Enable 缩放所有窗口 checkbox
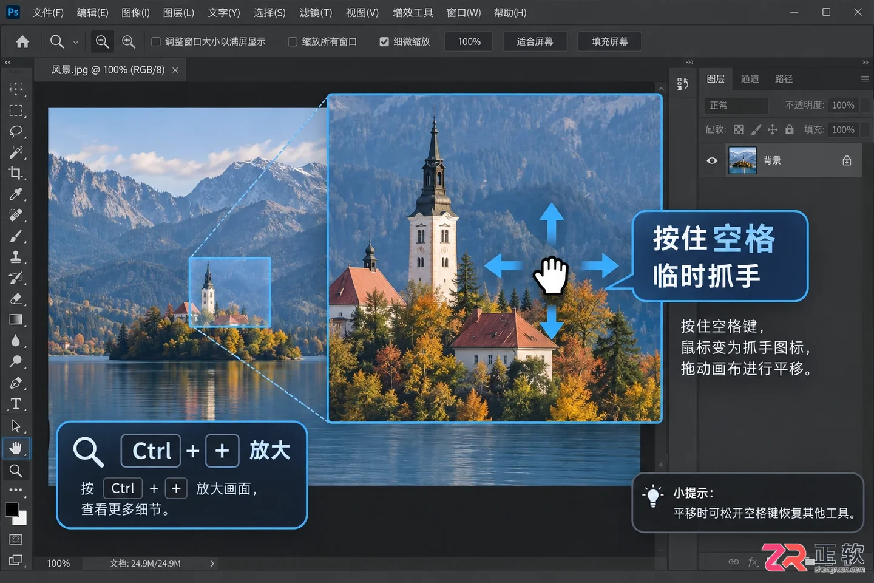The image size is (874, 583). pyautogui.click(x=293, y=41)
